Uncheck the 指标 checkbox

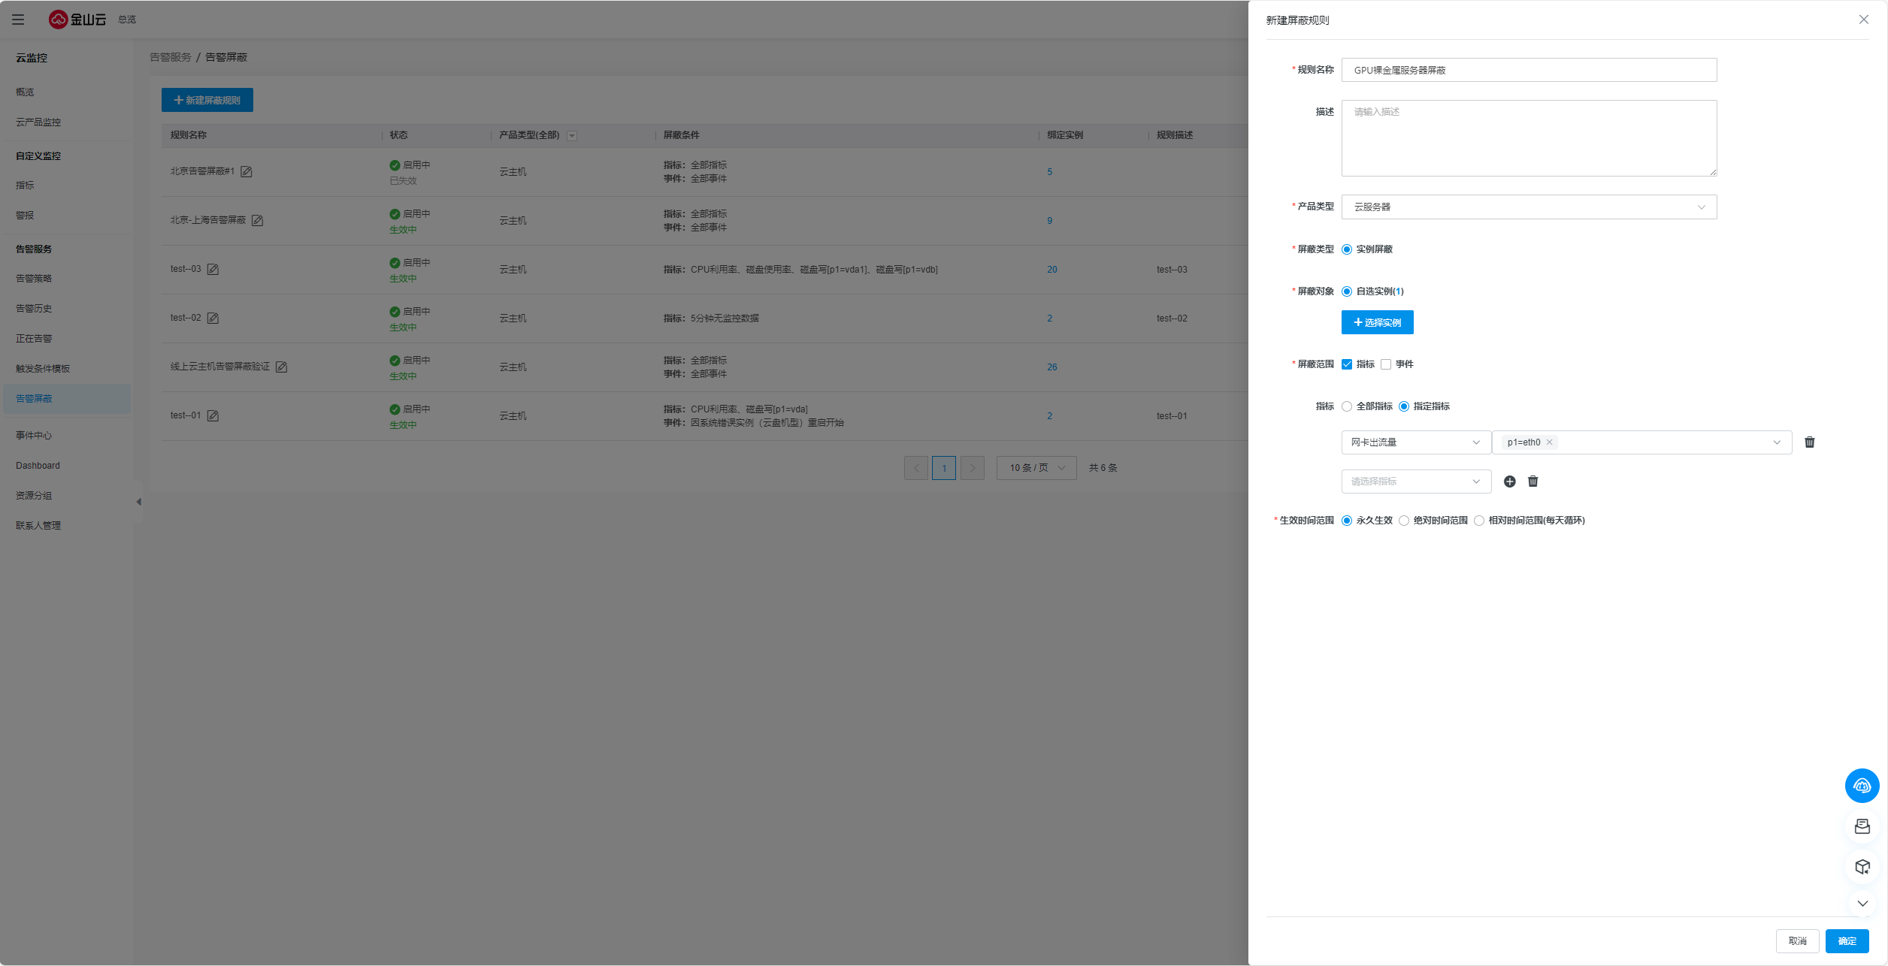1347,364
